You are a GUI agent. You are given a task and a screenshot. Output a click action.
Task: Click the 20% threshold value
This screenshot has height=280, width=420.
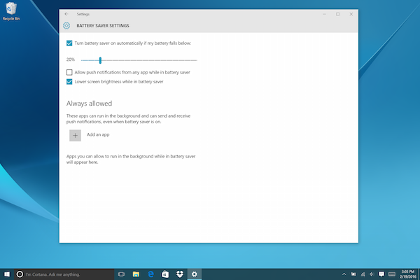pos(71,59)
